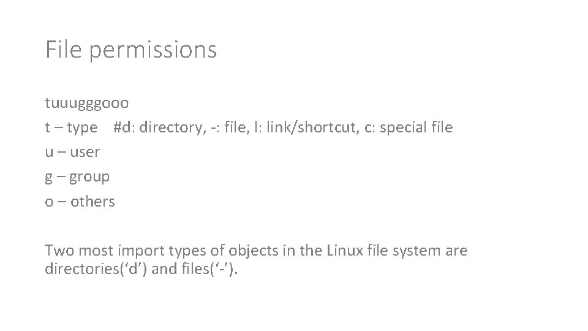588x331 pixels.
Task: Click the word 'File' in title
Action: [63, 49]
